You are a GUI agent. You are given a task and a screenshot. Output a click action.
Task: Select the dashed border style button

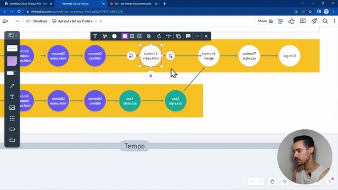coord(139,36)
